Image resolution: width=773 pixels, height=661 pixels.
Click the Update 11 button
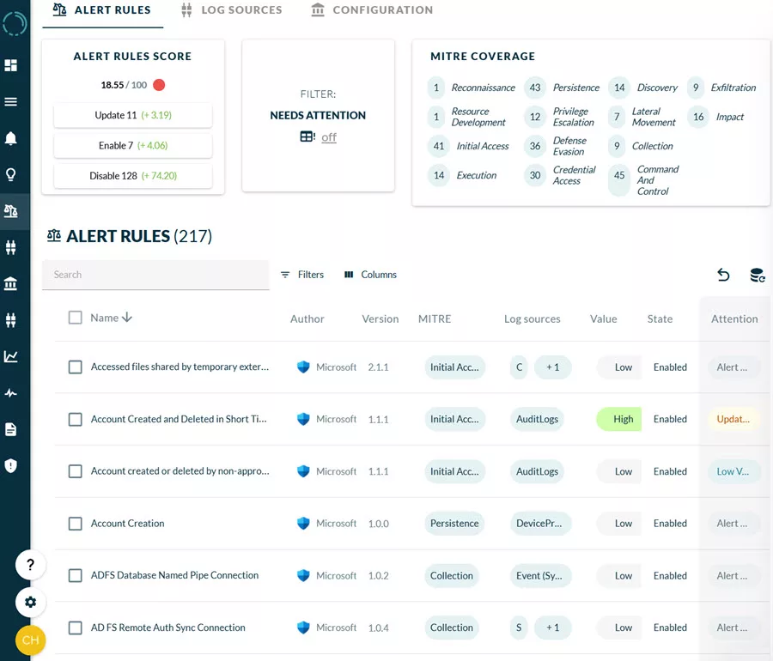click(133, 115)
